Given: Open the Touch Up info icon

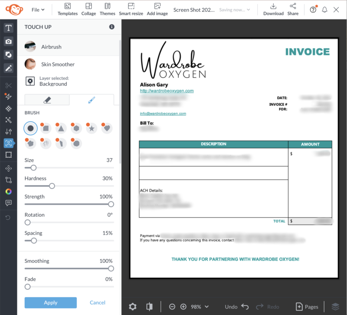Looking at the screenshot, I should [112, 27].
